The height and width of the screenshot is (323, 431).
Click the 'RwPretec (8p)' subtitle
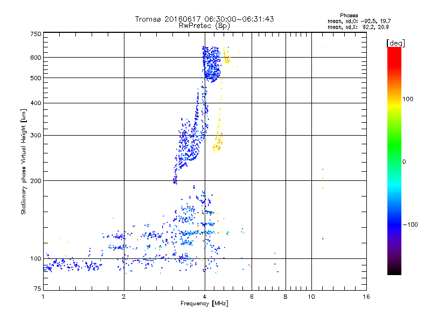tap(204, 26)
